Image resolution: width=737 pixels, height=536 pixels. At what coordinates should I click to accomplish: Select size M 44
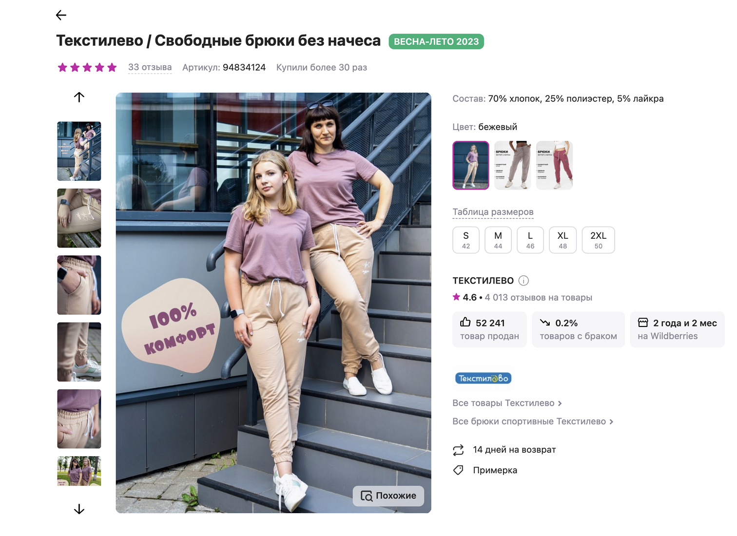[498, 240]
